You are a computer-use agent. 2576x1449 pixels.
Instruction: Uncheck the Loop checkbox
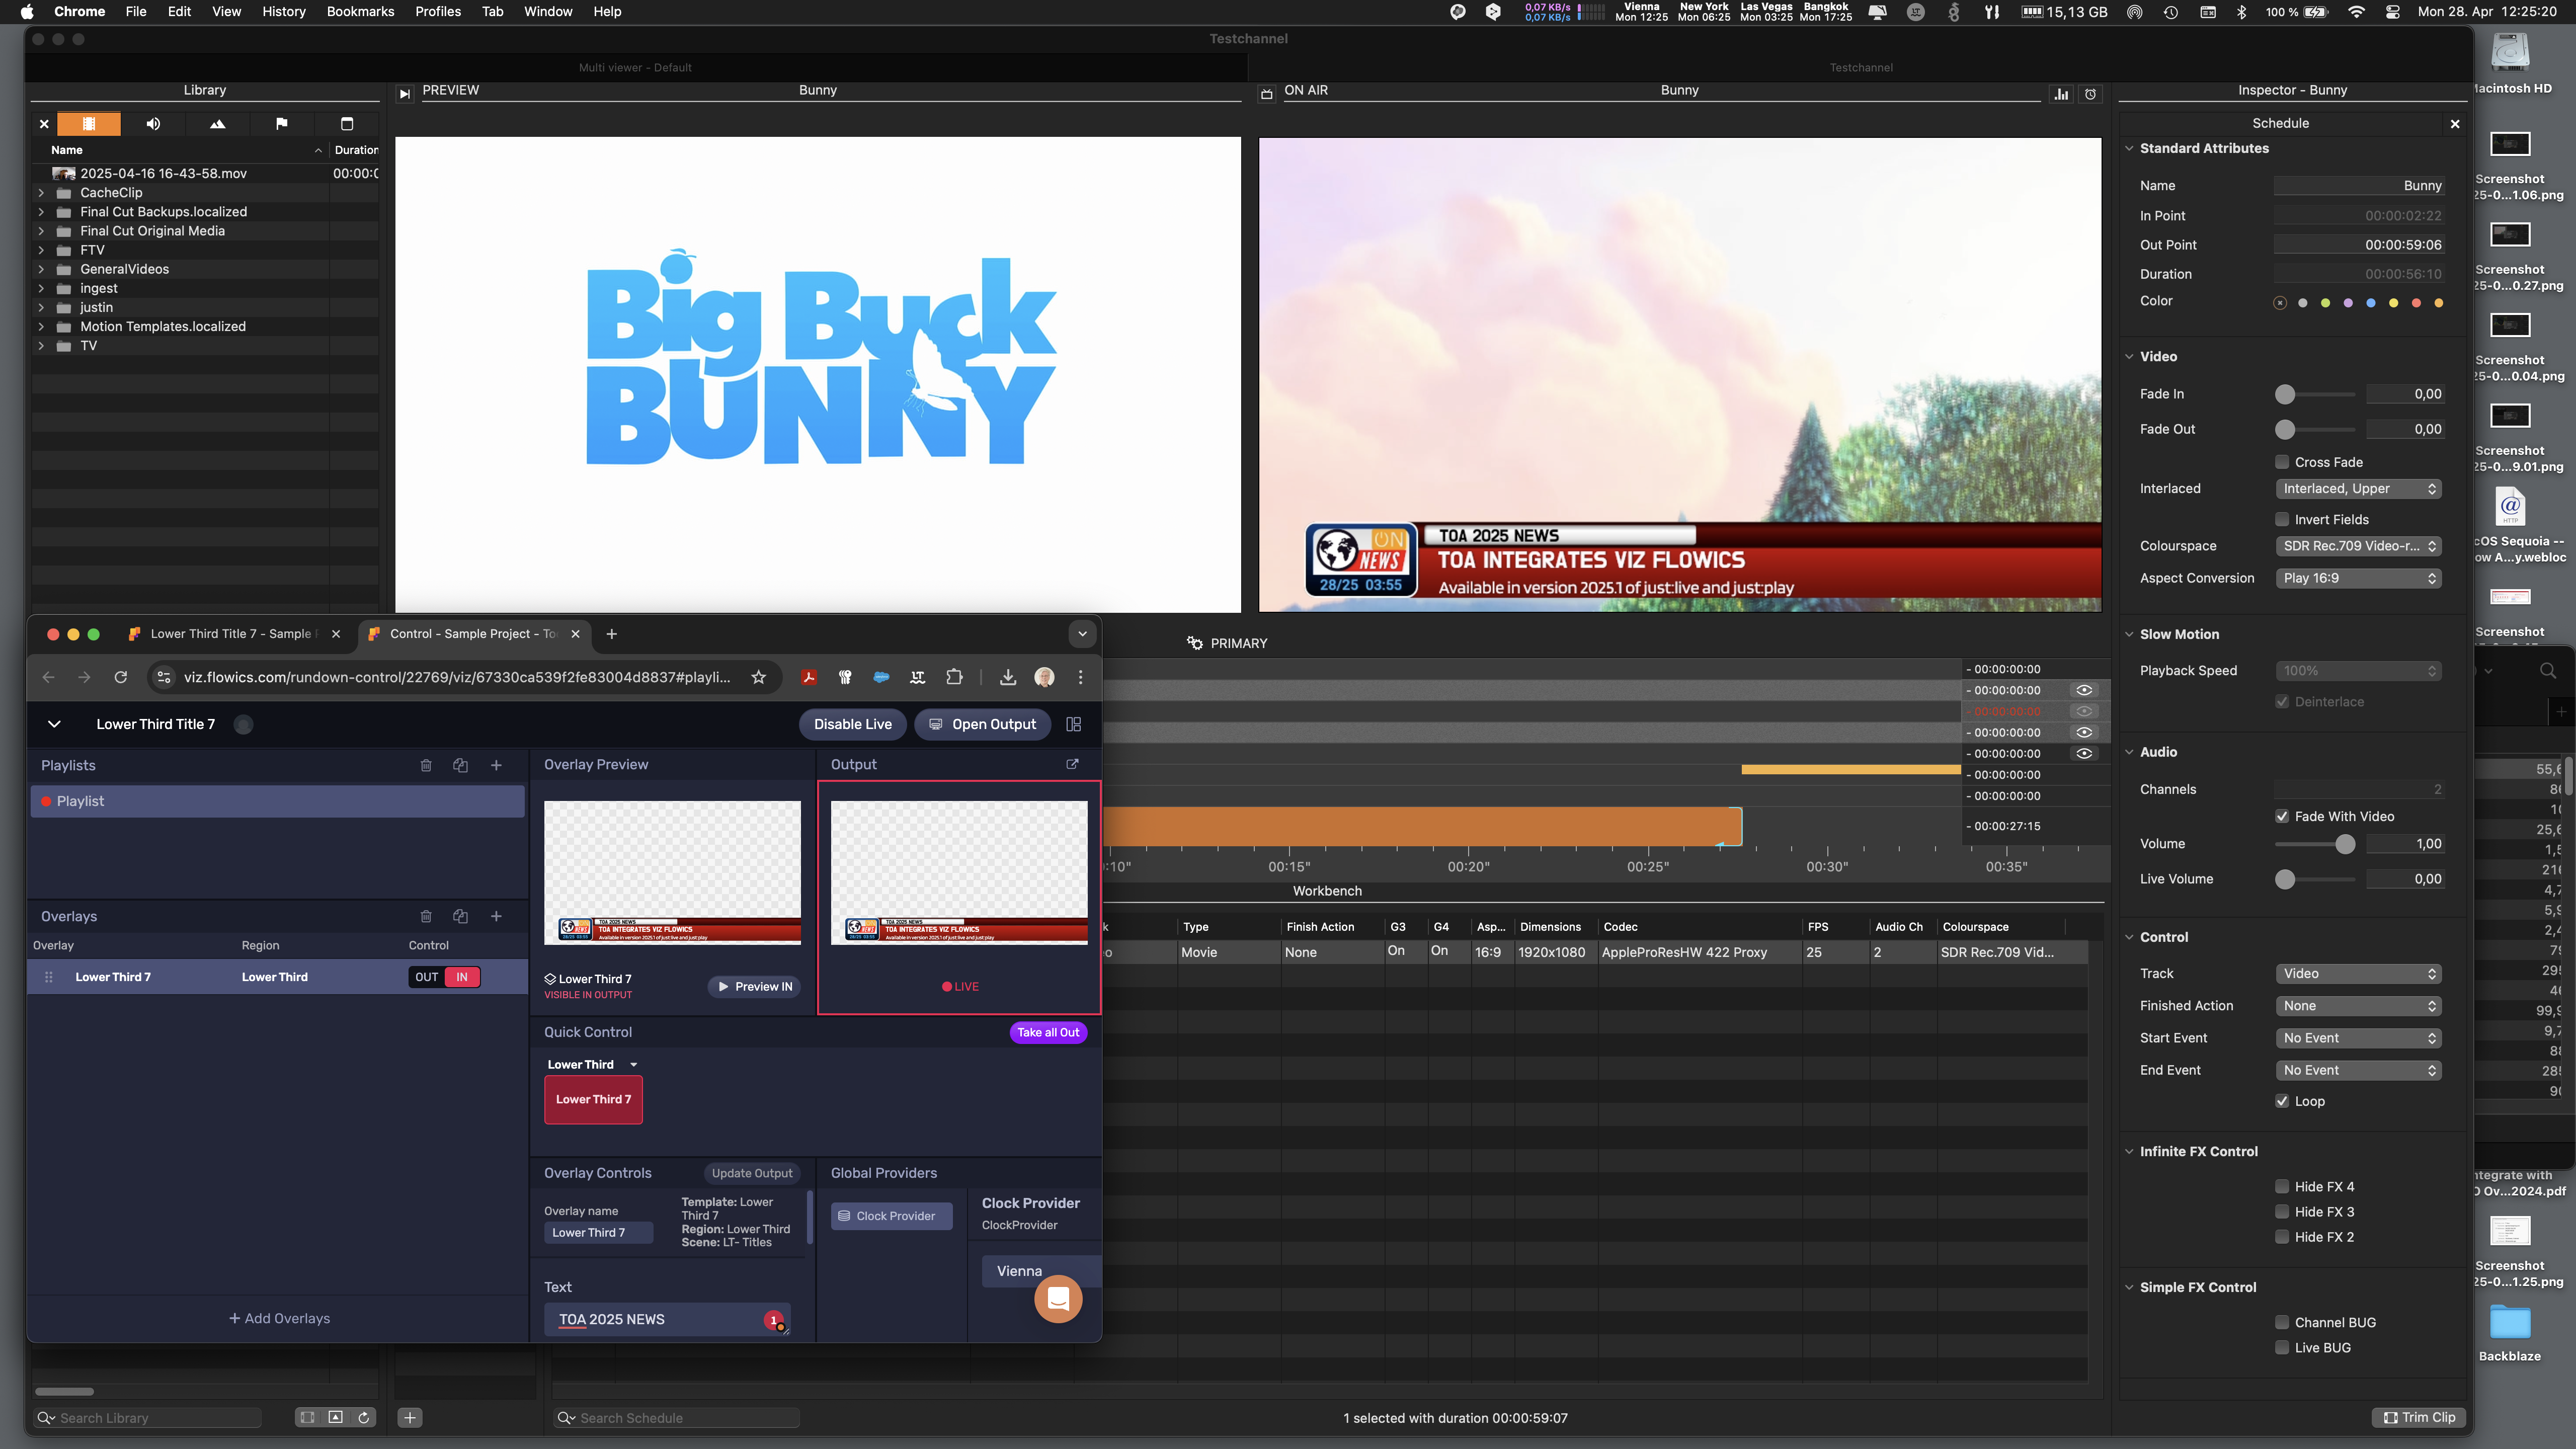2282,1102
